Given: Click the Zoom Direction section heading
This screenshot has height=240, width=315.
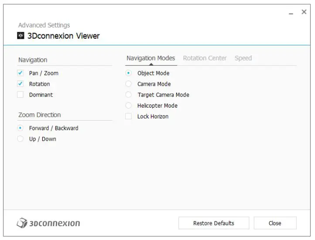Looking at the screenshot, I should (40, 115).
